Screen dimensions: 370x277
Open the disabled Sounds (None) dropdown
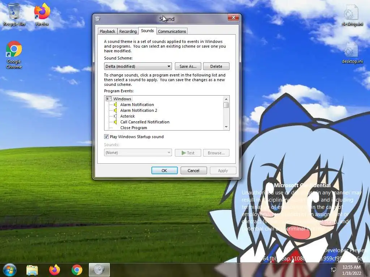(138, 153)
